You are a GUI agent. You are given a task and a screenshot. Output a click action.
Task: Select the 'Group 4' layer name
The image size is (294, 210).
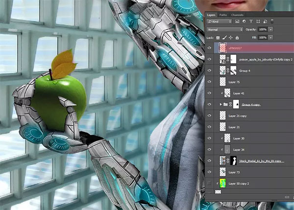pos(245,71)
